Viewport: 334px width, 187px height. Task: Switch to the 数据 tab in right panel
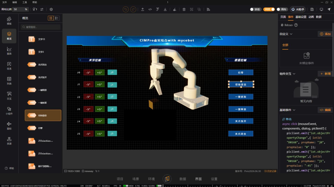pyautogui.click(x=319, y=17)
